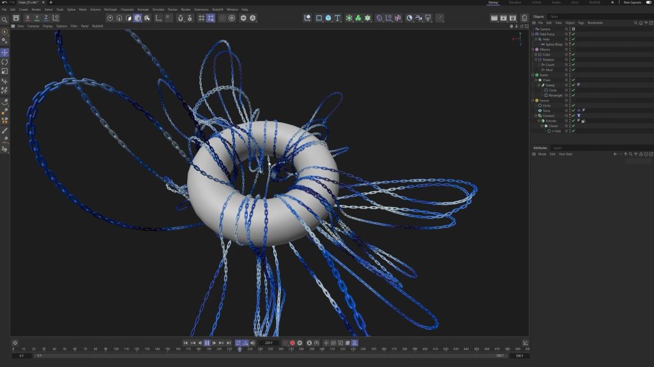
Task: Toggle enable checkmark for Spline Wrap
Action: click(x=574, y=44)
